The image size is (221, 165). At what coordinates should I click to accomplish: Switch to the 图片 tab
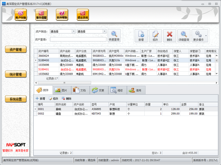click(61, 91)
